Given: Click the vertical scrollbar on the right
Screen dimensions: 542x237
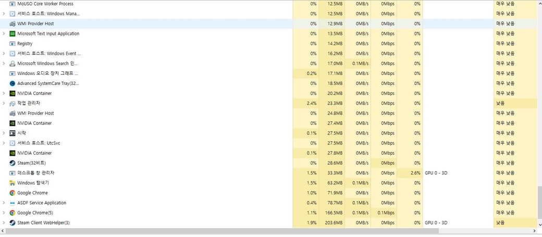Looking at the screenshot, I should click(x=539, y=203).
